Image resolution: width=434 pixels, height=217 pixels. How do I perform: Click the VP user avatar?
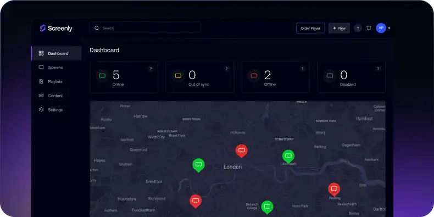coord(381,28)
